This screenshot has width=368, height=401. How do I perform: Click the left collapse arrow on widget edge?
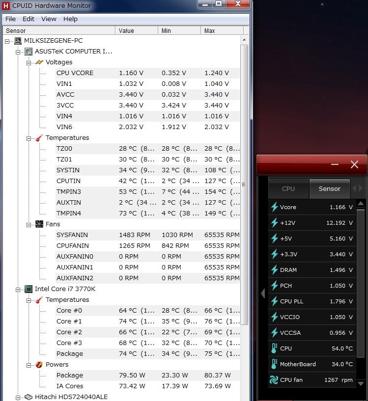click(263, 293)
